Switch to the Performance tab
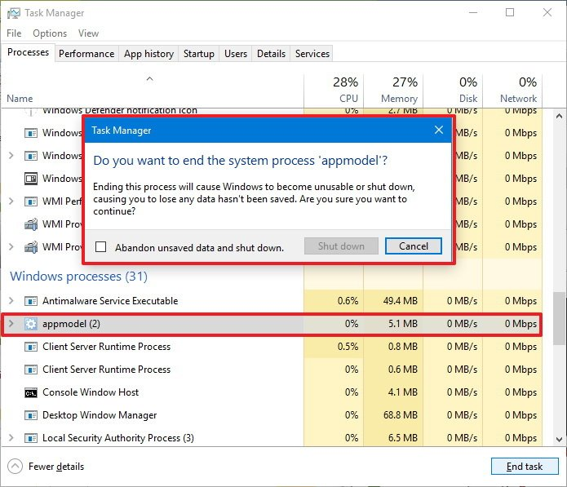The width and height of the screenshot is (567, 487). 86,54
